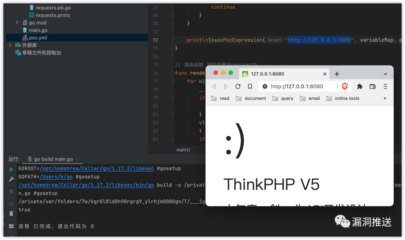Open the document bookmarks folder
This screenshot has width=405, height=240.
click(x=251, y=98)
